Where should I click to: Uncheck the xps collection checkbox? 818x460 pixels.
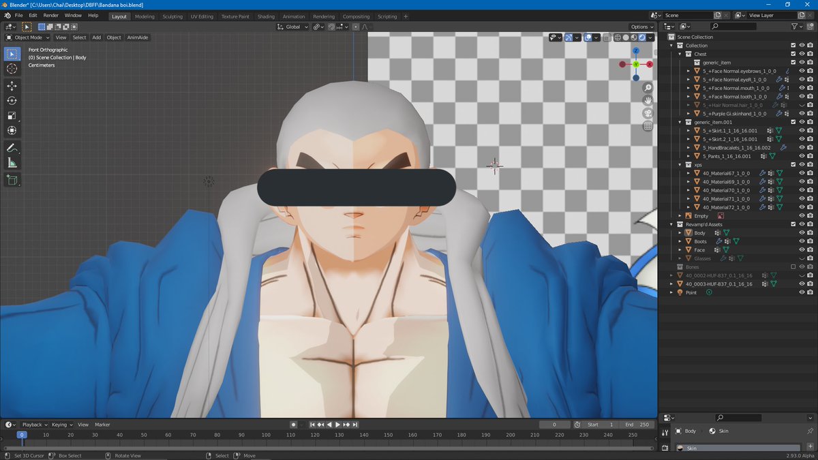click(793, 164)
